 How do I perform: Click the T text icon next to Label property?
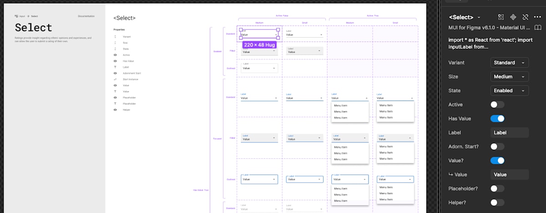(115, 67)
